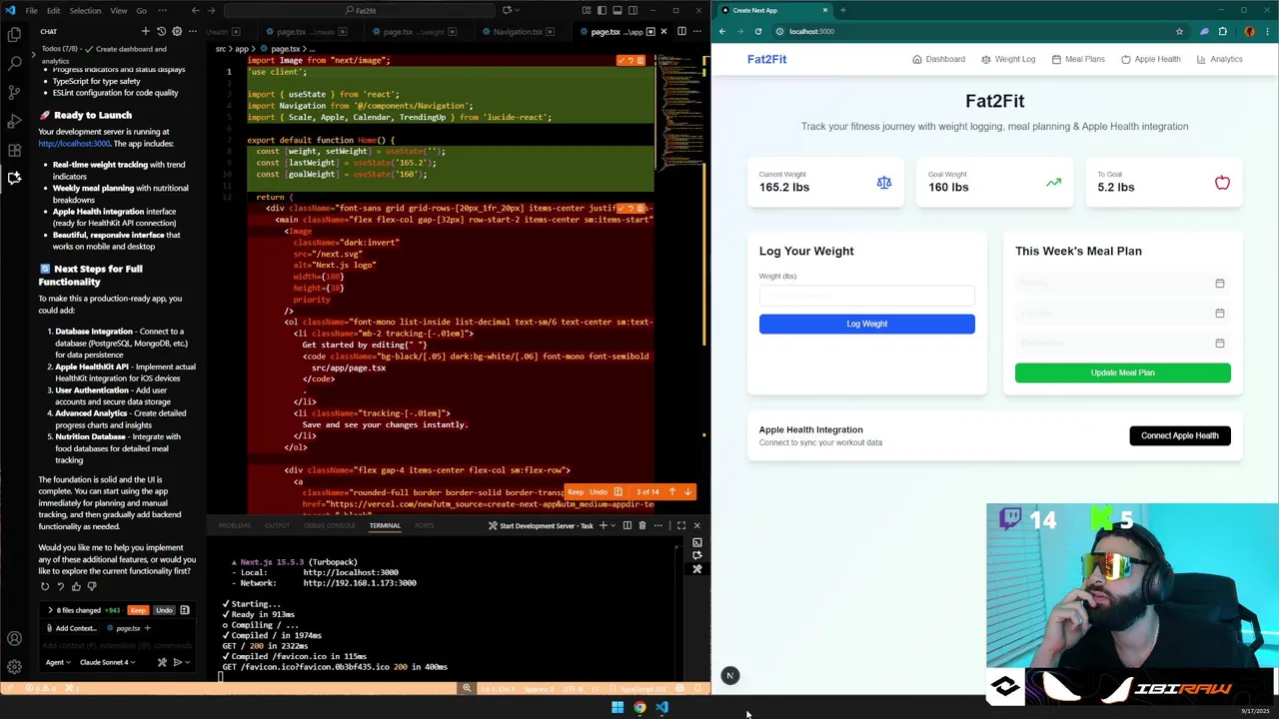
Task: Keep all changes in chat panel
Action: click(x=138, y=610)
